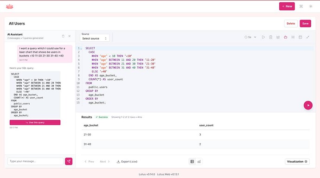Viewport: 320px width, 178px height.
Task: Click Use this query button
Action: click(x=35, y=122)
